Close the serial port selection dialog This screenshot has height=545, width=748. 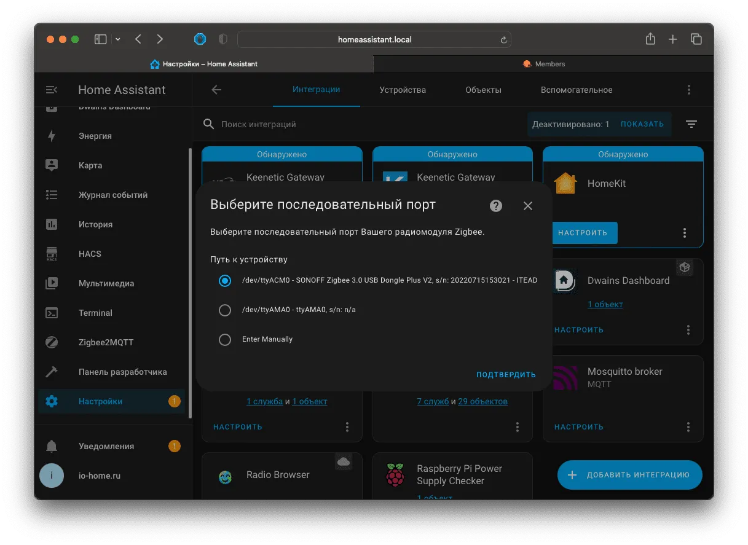click(528, 206)
